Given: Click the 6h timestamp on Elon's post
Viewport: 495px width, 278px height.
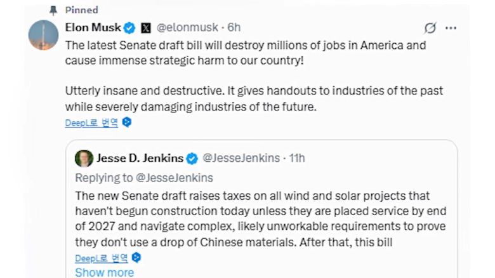Looking at the screenshot, I should click(x=234, y=27).
